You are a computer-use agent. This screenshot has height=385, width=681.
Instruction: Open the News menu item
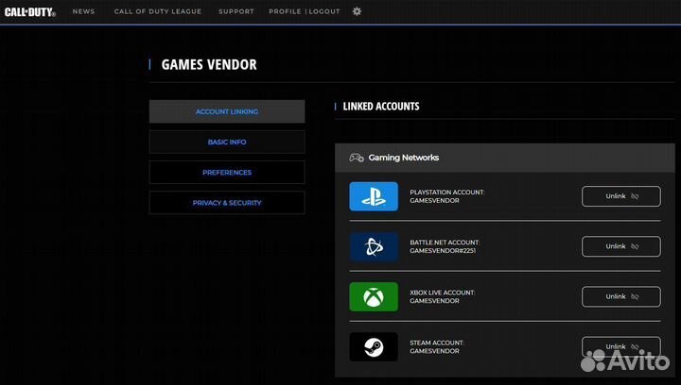click(83, 12)
